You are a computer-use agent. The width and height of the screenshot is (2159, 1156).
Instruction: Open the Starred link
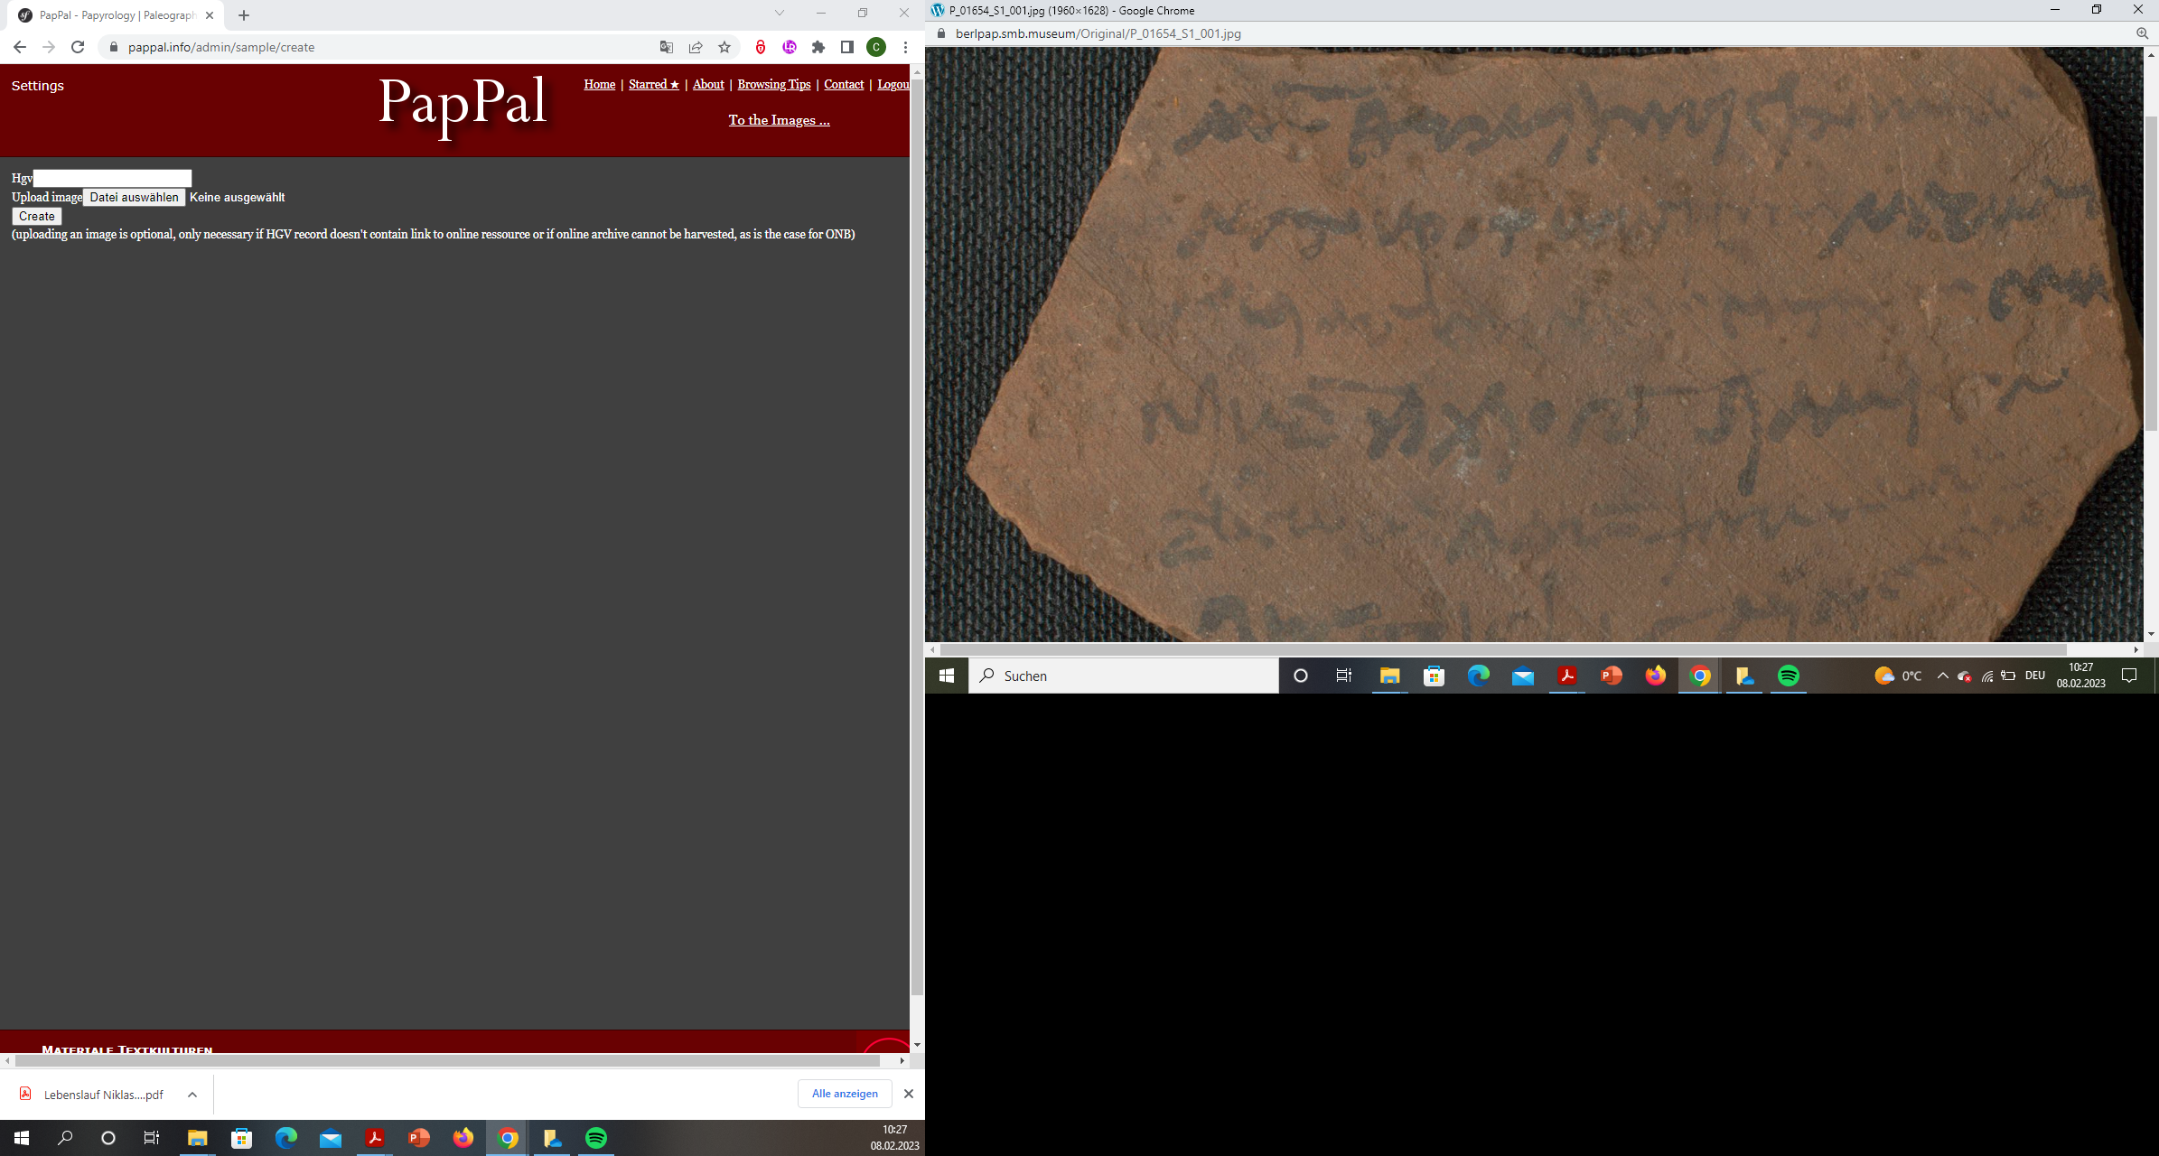click(x=654, y=84)
